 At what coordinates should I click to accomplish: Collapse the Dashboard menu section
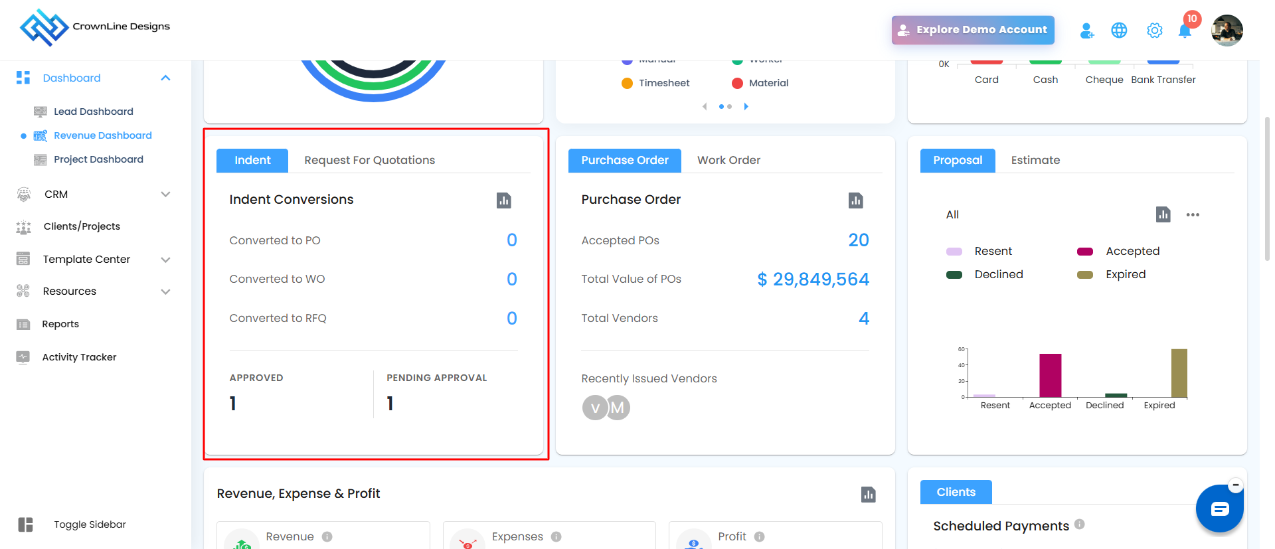(165, 78)
